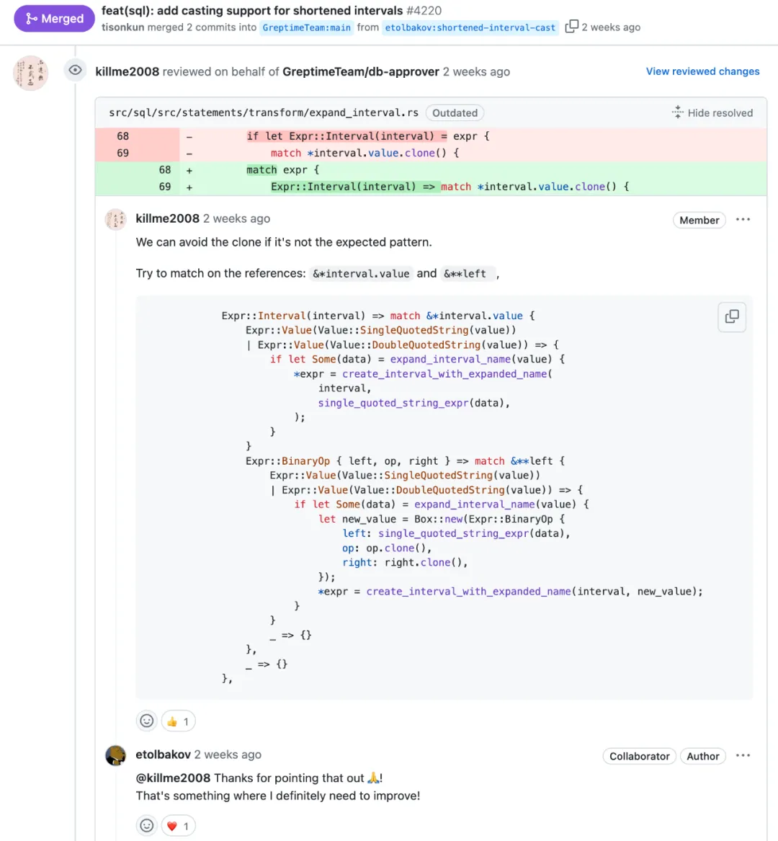This screenshot has width=778, height=841.
Task: Open killme2008's small comment avatar
Action: point(115,219)
